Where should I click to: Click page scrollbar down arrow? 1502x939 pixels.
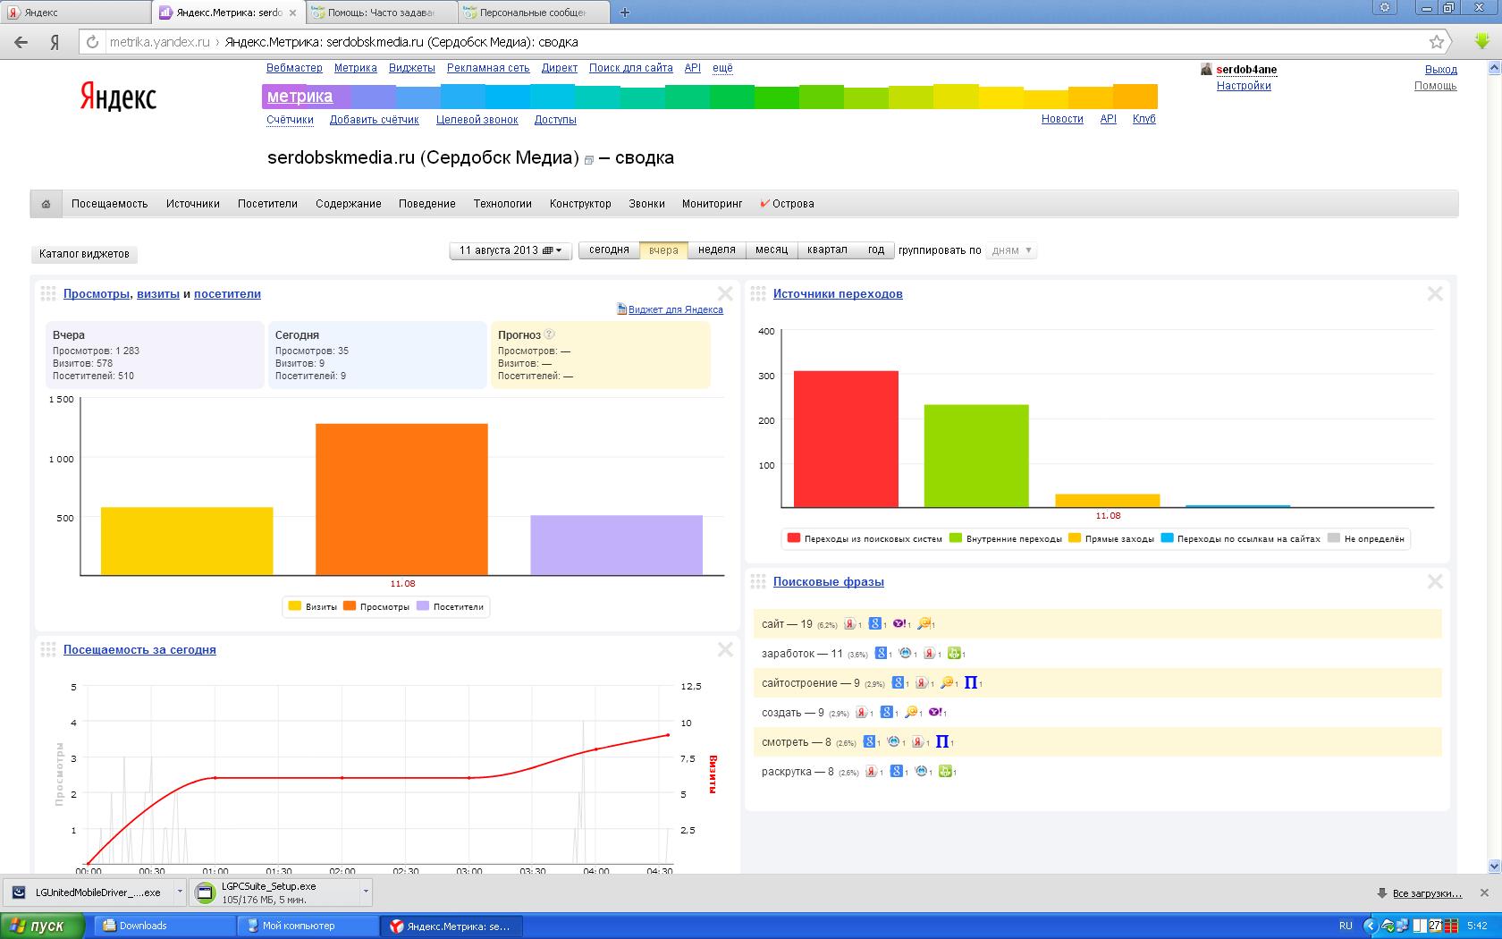pos(1494,866)
